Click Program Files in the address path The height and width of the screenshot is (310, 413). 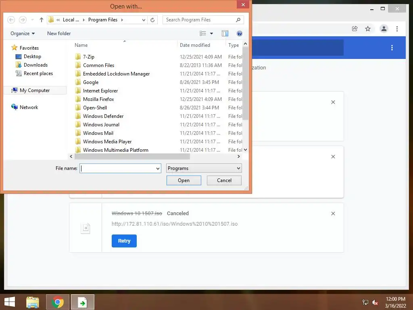click(x=103, y=20)
